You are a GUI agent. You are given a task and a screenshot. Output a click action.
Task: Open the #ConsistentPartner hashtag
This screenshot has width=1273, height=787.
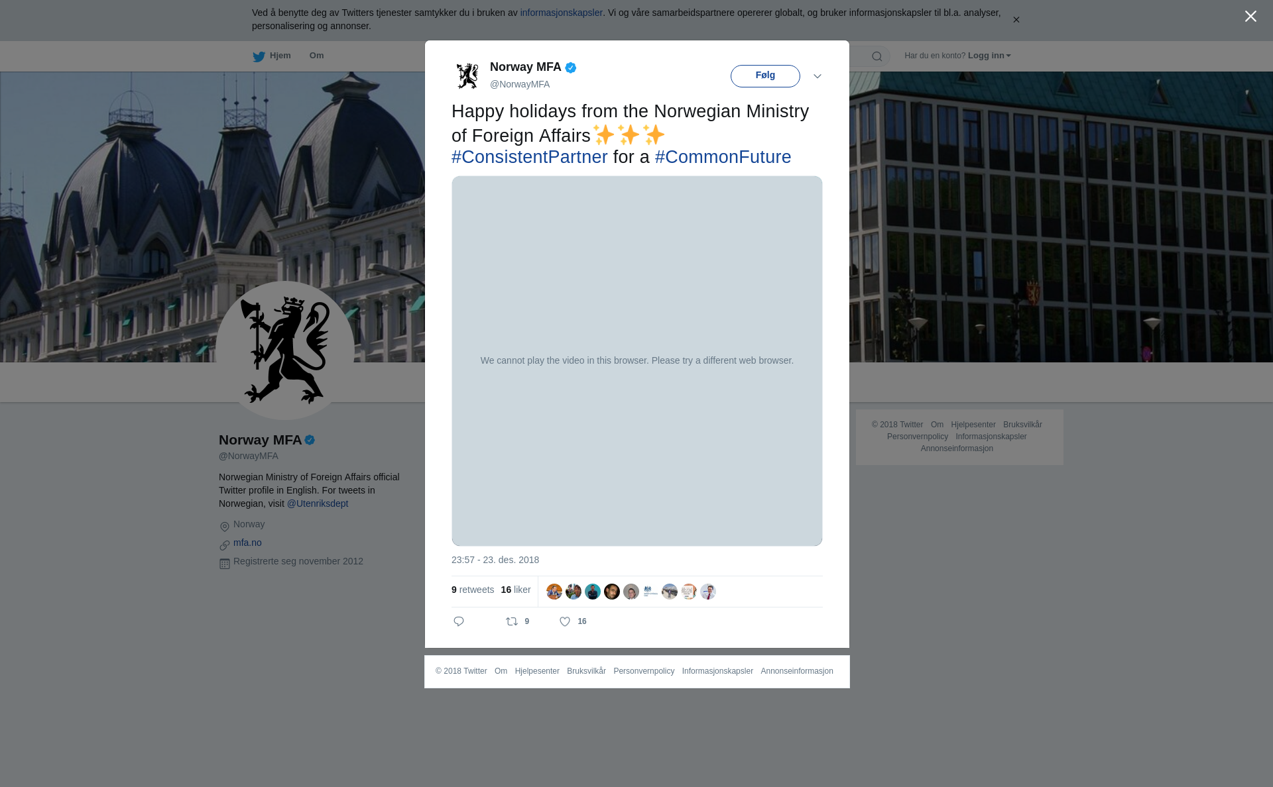[529, 157]
